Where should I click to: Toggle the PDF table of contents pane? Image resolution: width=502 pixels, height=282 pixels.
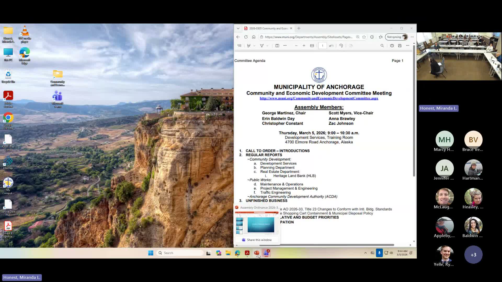click(239, 46)
